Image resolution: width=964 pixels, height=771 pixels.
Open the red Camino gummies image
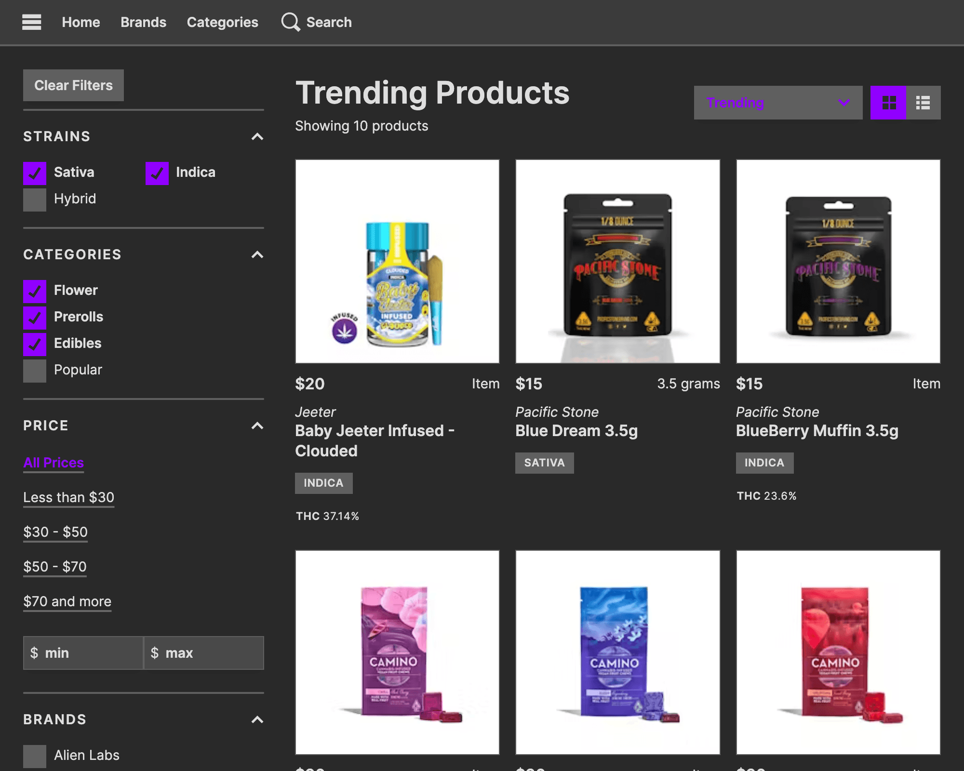click(x=838, y=652)
